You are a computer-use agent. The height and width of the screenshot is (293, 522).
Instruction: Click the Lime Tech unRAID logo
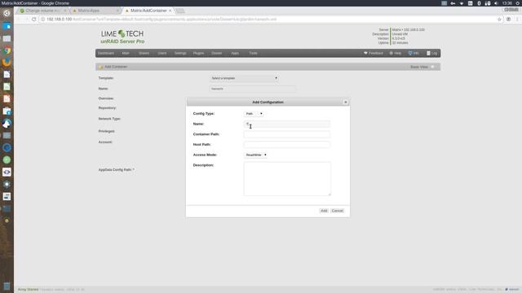122,37
